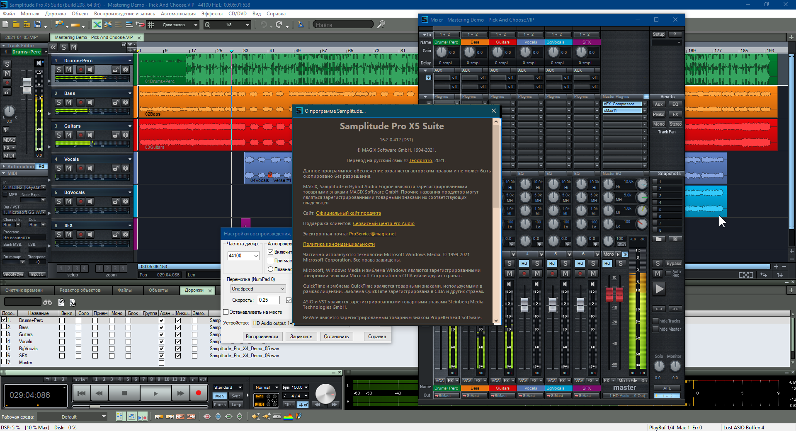Open the OneSpeed scrub mode dropdown

(x=258, y=289)
